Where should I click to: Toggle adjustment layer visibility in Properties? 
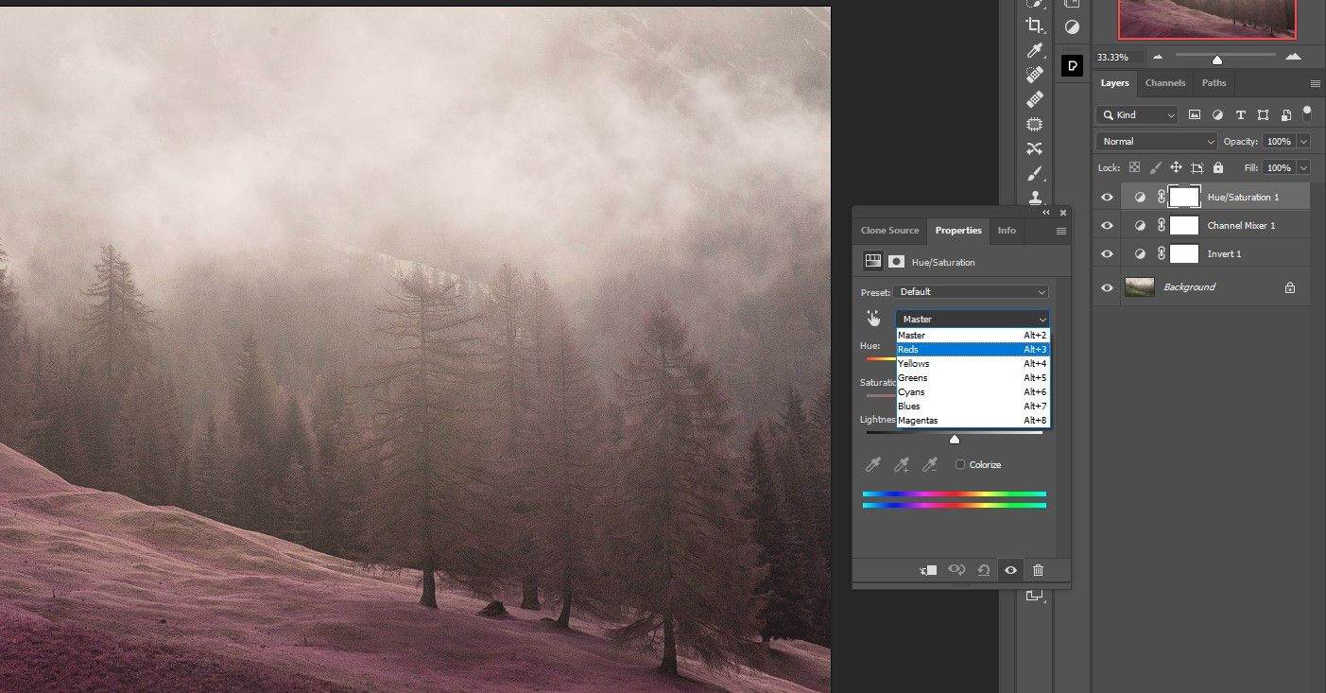1011,570
